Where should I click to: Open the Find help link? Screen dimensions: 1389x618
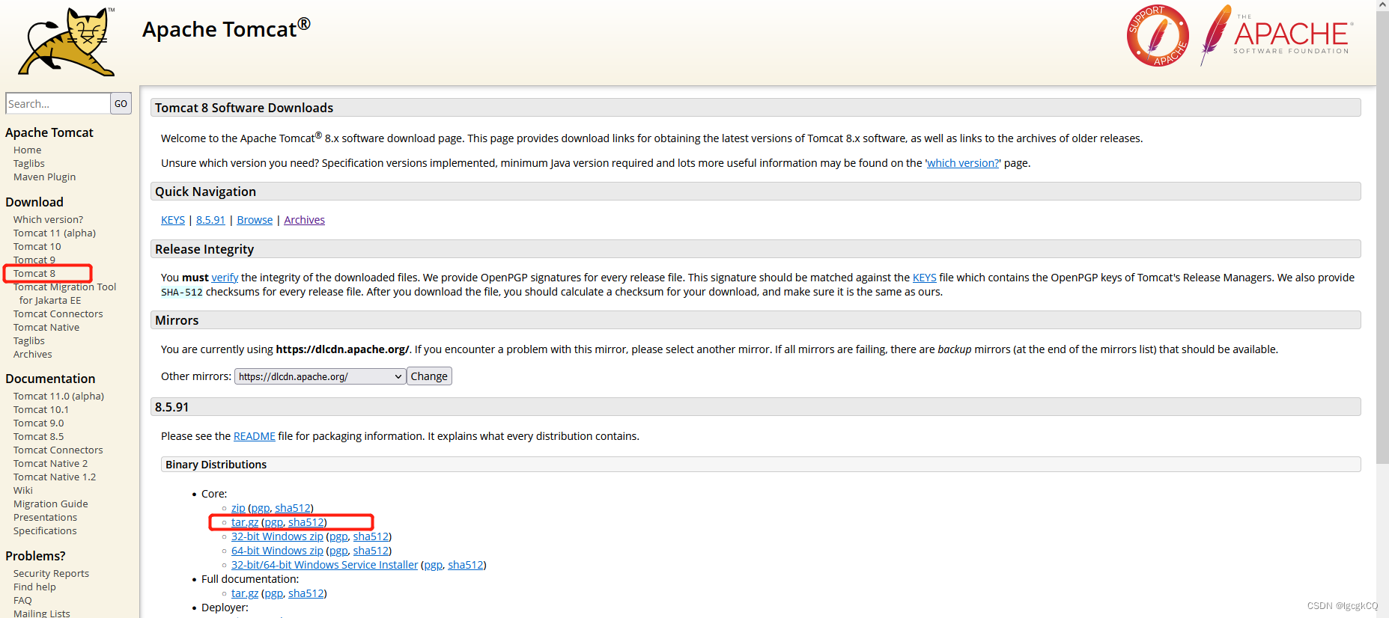pos(34,587)
